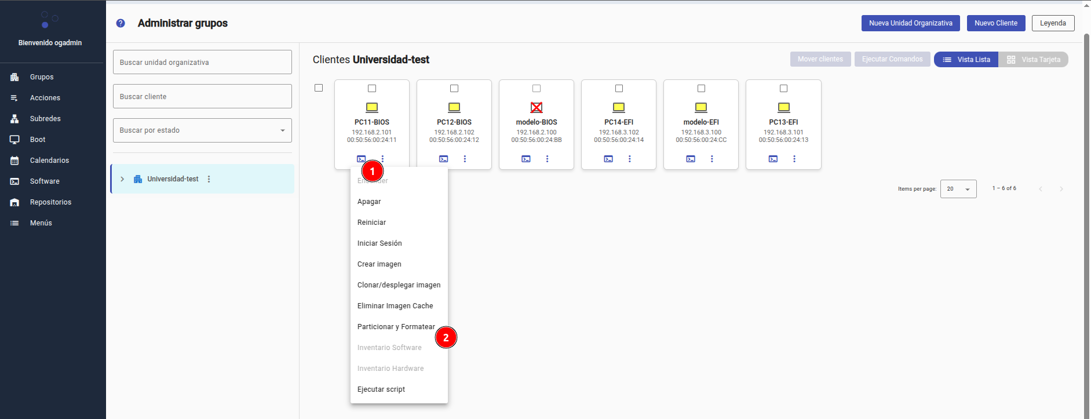Screen dimensions: 1091x419
Task: Open the Buscar por estado dropdown
Action: 202,130
